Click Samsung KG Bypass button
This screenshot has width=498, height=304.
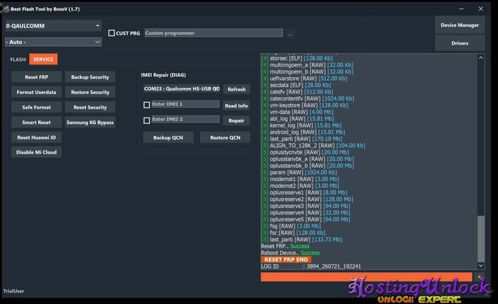(90, 122)
